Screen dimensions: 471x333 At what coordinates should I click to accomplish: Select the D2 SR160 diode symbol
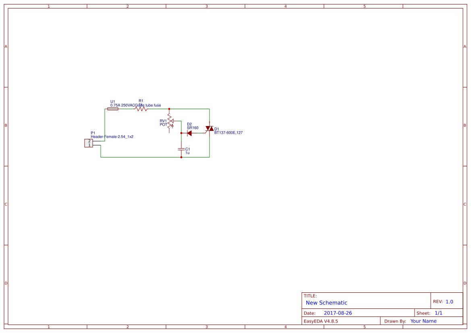pos(190,133)
